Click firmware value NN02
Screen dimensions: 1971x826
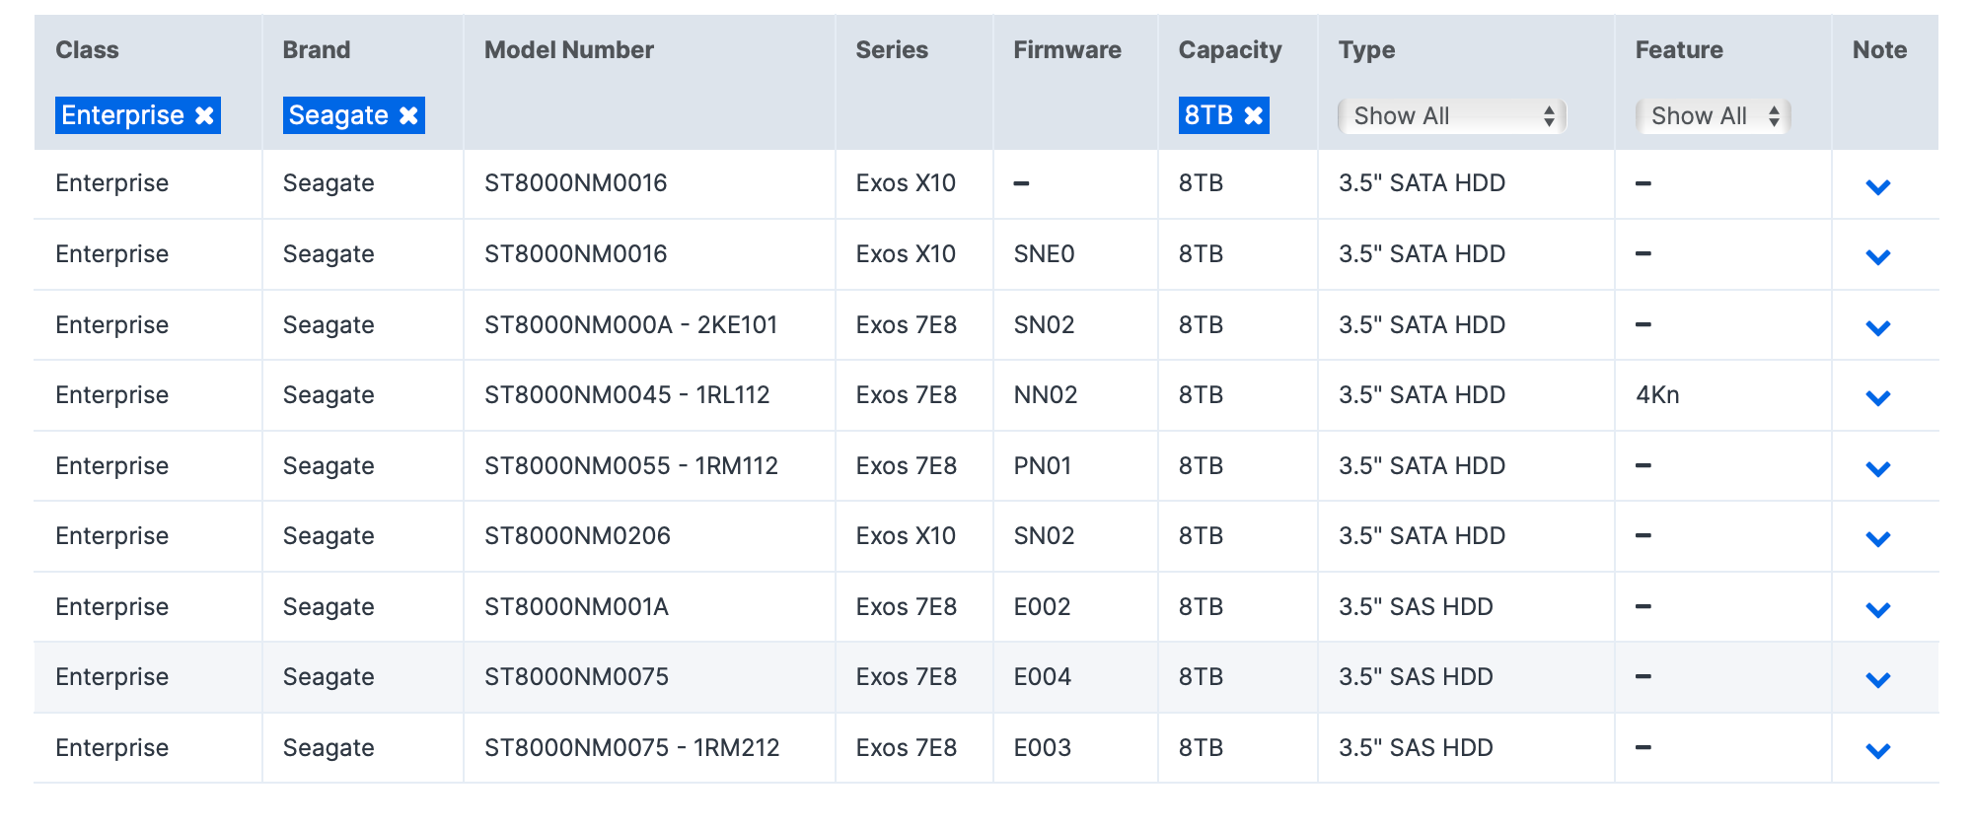(1046, 395)
